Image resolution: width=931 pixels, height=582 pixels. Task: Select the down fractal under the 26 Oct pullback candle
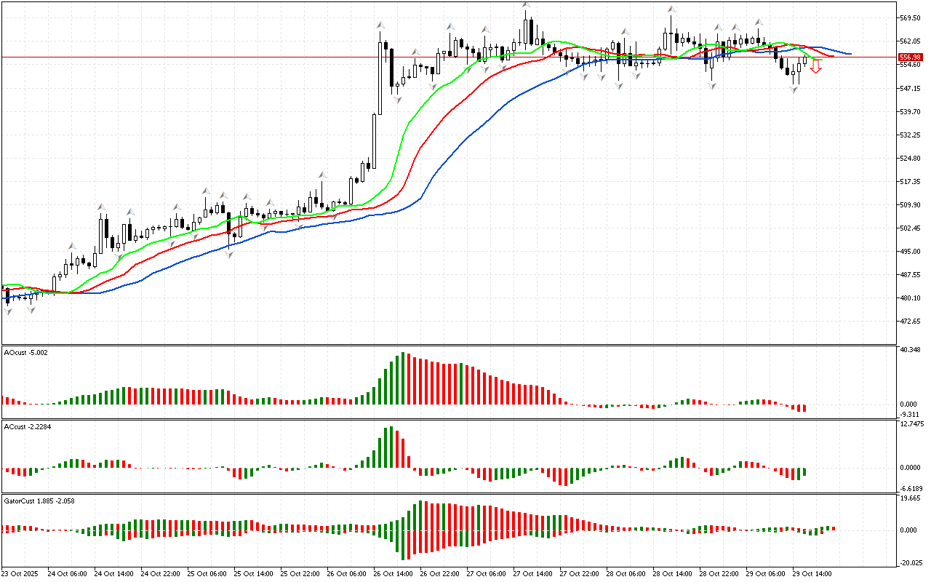tap(397, 99)
